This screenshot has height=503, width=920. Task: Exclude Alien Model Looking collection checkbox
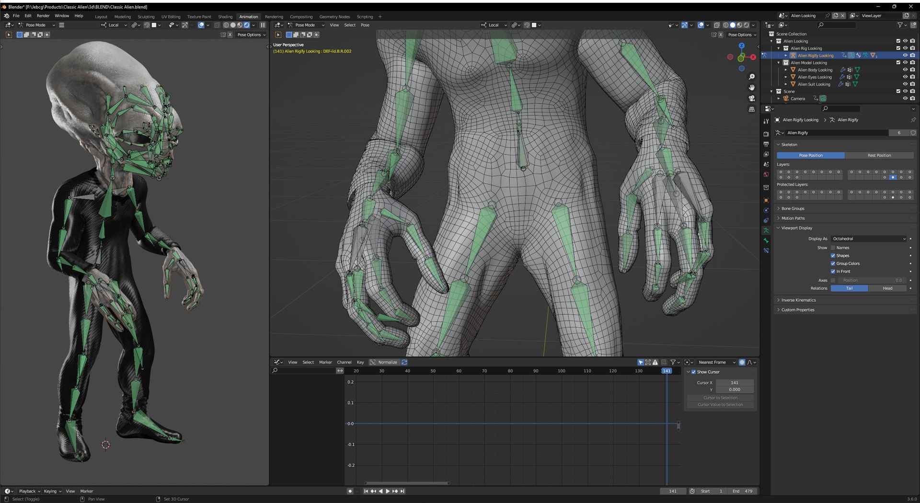[898, 63]
